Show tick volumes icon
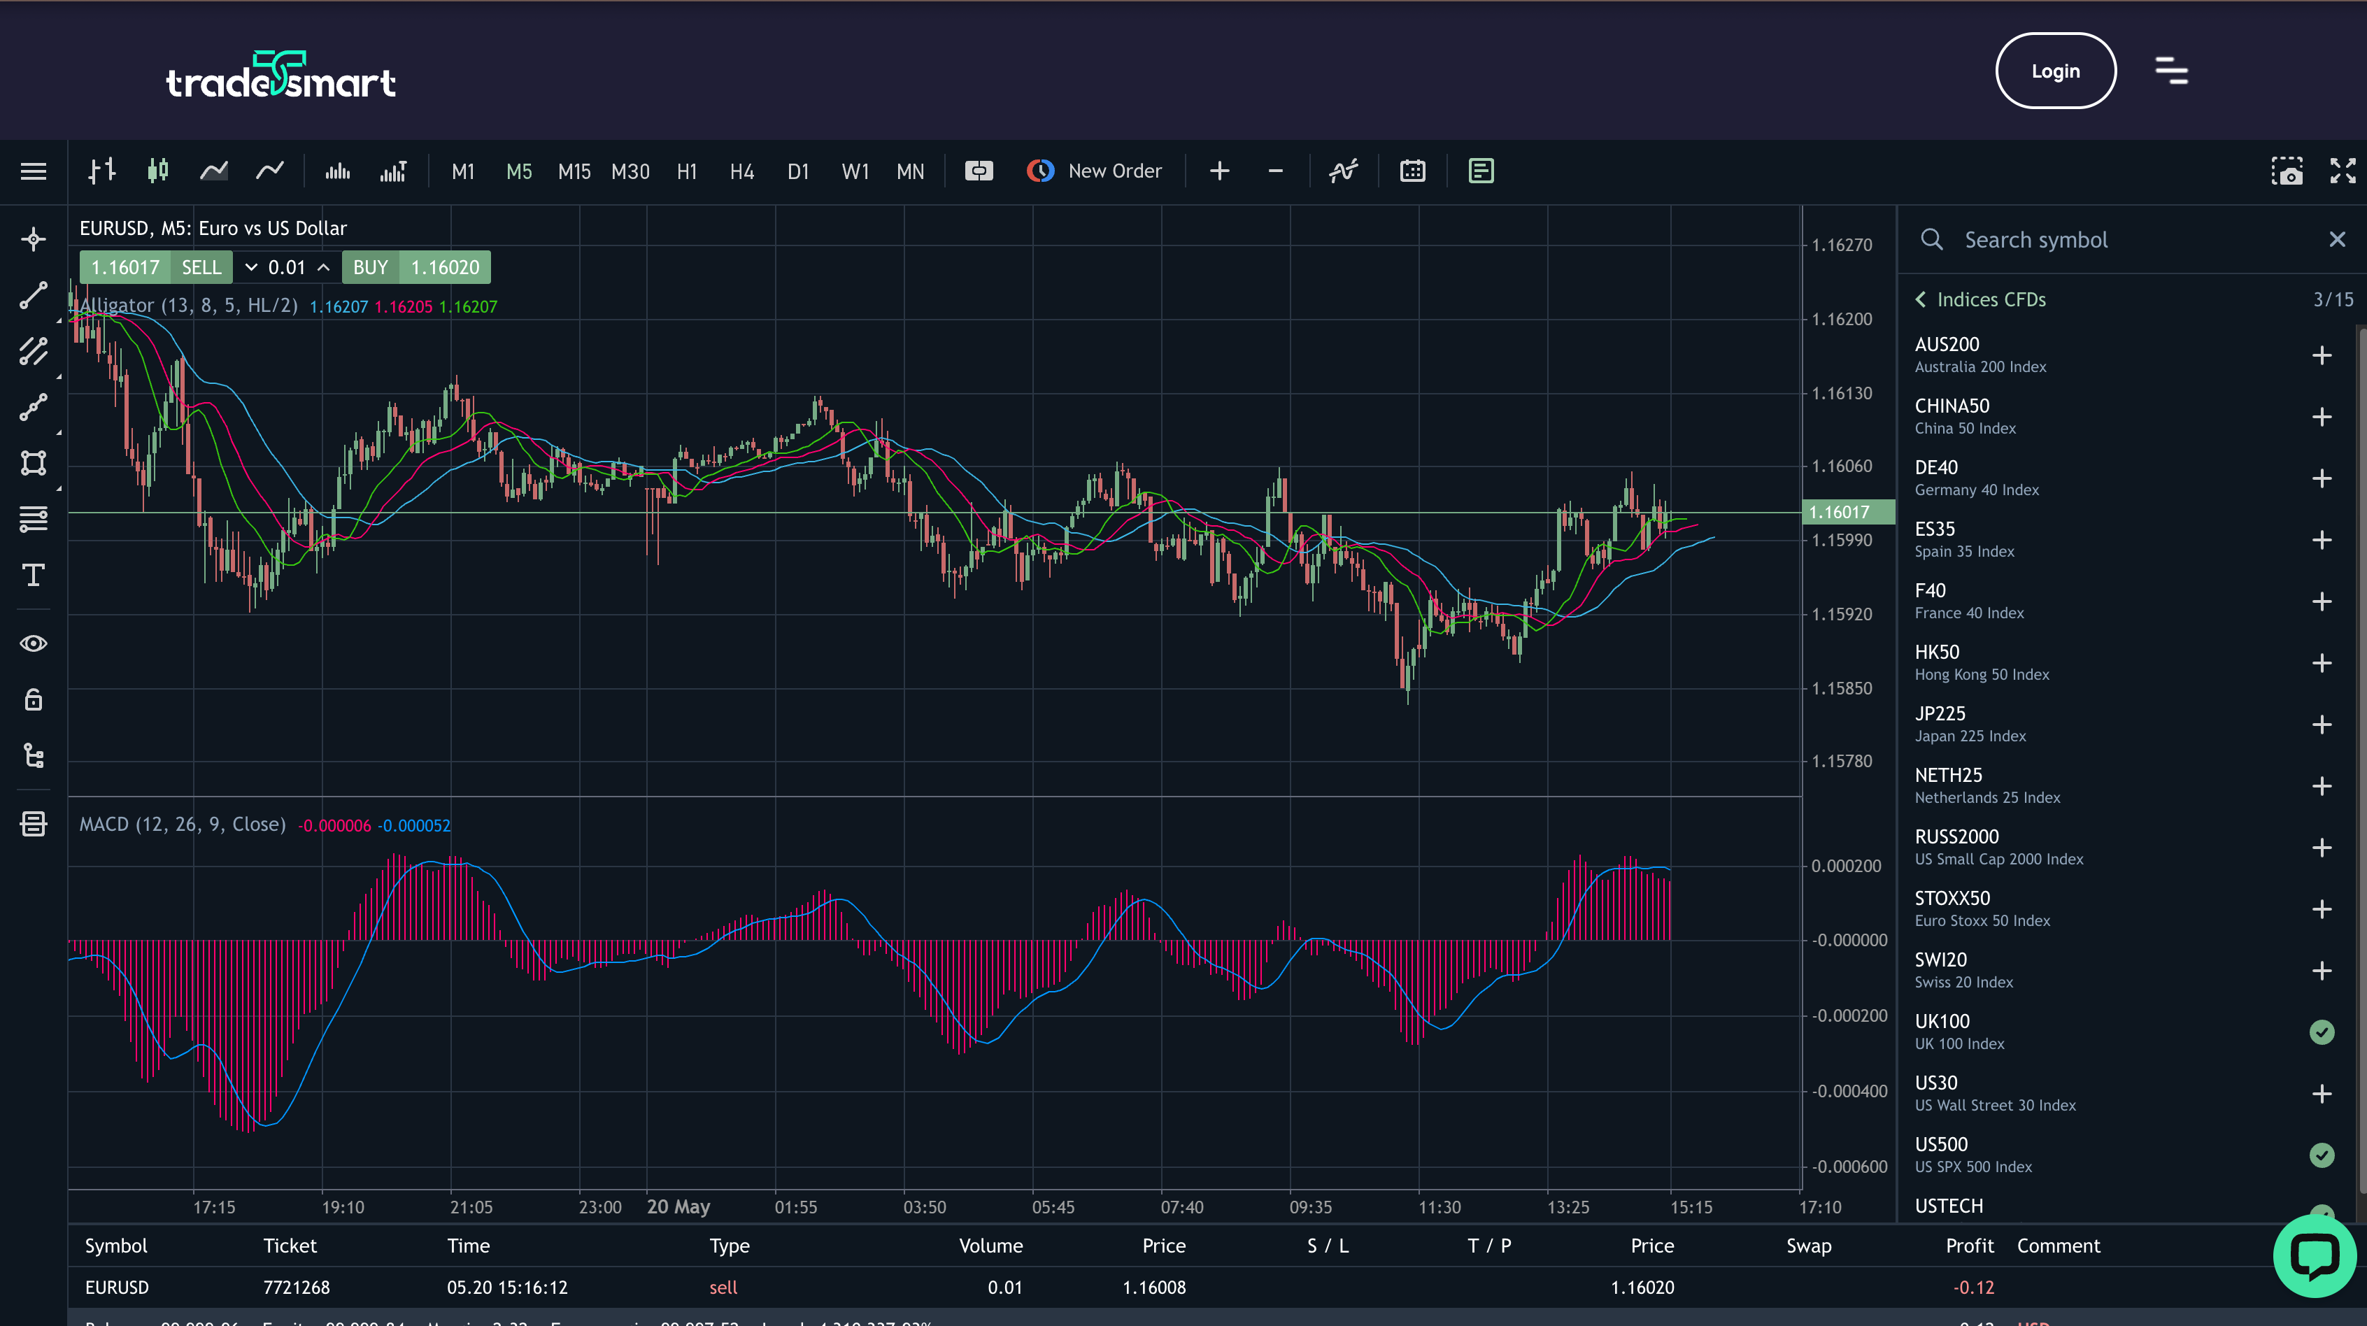 coord(338,171)
